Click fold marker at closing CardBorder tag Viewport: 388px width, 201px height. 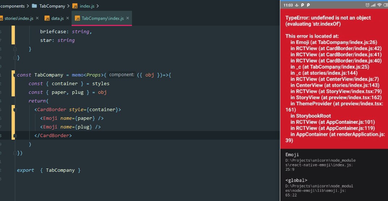click(x=15, y=136)
